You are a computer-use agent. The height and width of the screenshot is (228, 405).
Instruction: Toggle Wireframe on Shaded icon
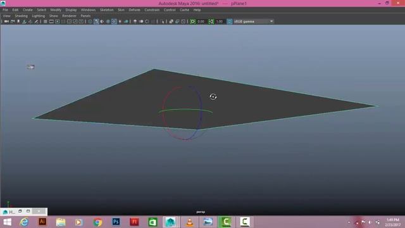click(x=108, y=22)
